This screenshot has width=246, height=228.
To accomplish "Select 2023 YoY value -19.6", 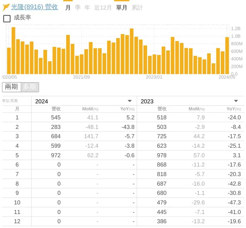I will coord(234,221).
